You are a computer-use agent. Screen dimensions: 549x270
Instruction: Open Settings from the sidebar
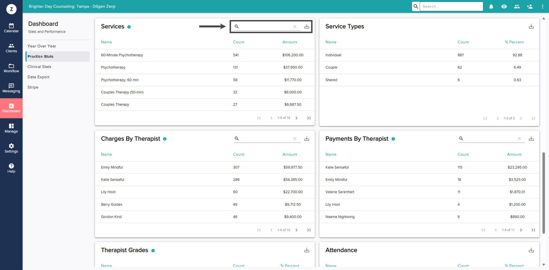(11, 148)
